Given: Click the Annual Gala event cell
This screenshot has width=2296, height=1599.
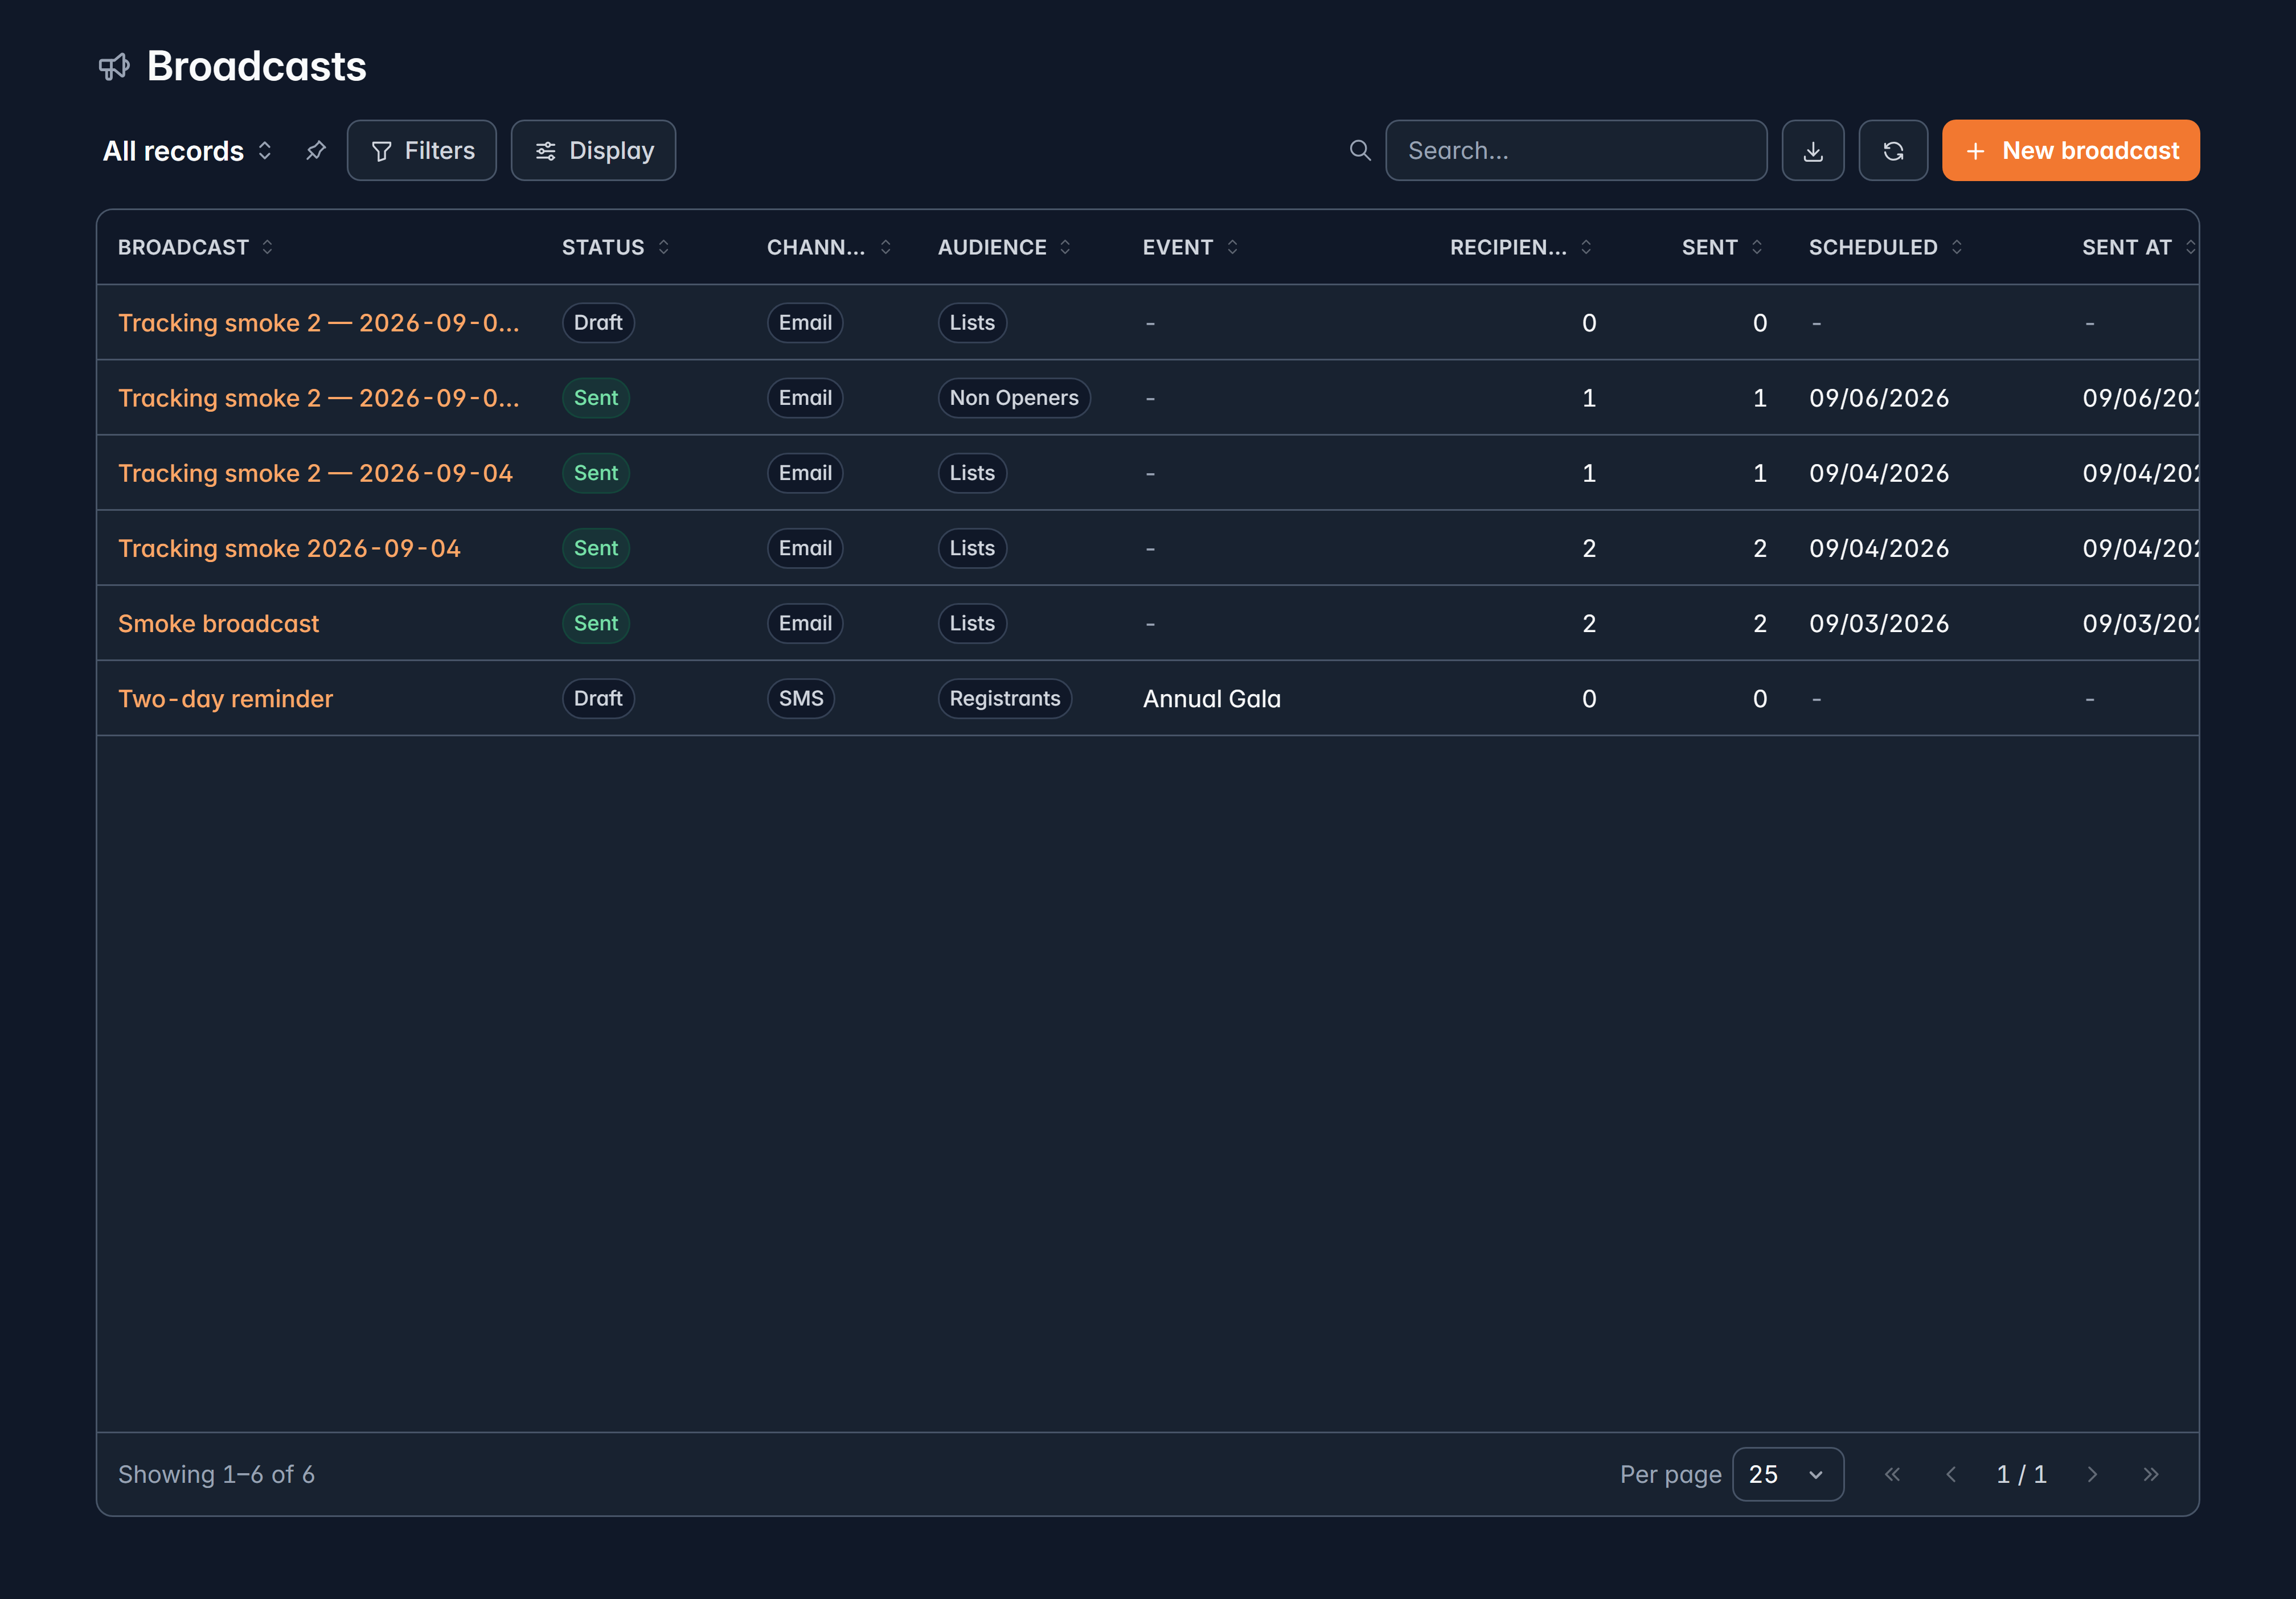Looking at the screenshot, I should 1212,698.
